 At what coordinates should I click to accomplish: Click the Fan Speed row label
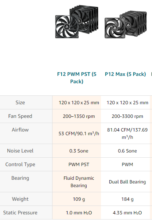pyautogui.click(x=20, y=116)
